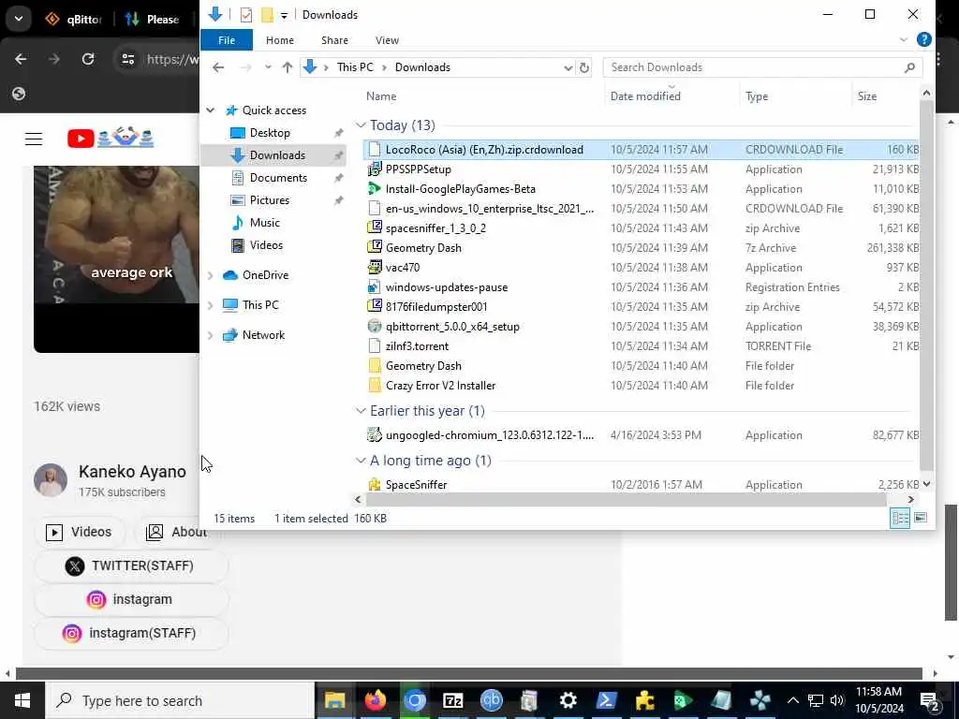Open the recent locations dropdown
959x719 pixels.
pyautogui.click(x=268, y=67)
